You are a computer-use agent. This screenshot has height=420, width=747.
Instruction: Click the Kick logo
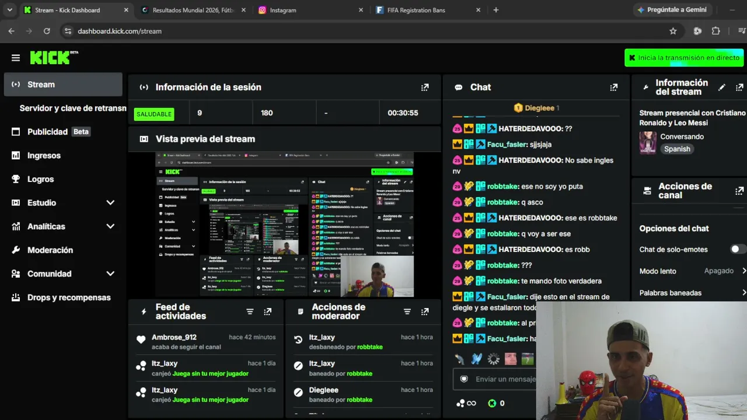54,57
